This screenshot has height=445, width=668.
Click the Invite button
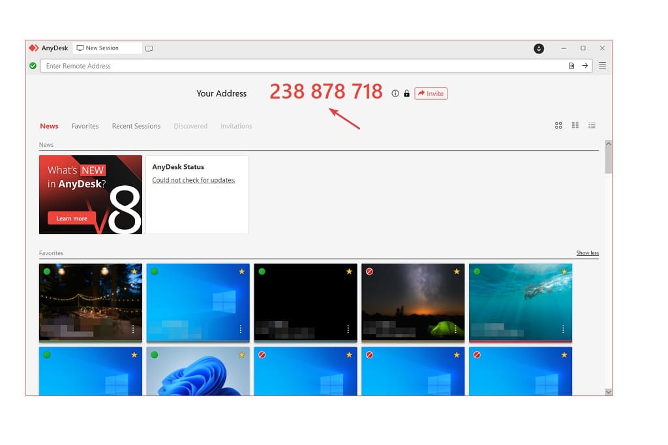click(x=431, y=93)
